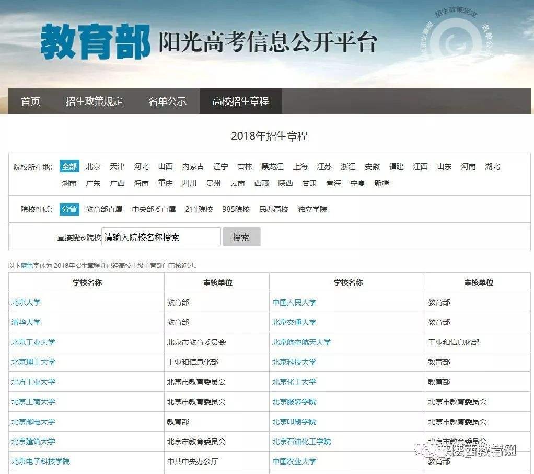
Task: Click the 请输入院校名称搜索 input box
Action: 162,236
